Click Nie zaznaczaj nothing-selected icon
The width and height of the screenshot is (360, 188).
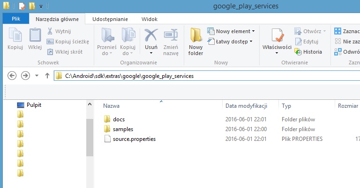coord(337,42)
